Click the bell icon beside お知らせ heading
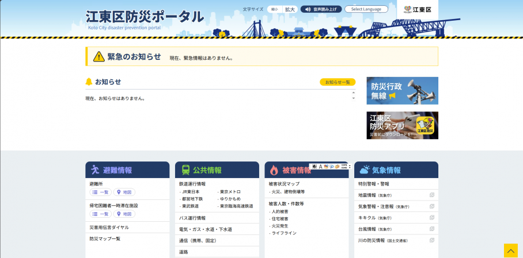523x258 pixels. coord(89,82)
